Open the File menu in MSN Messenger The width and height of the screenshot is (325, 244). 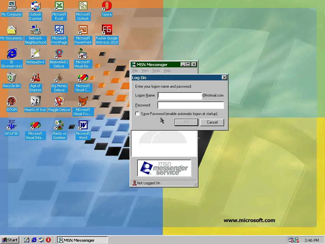135,71
